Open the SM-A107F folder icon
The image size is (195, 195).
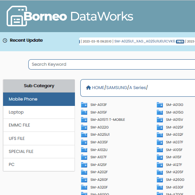coord(84,157)
